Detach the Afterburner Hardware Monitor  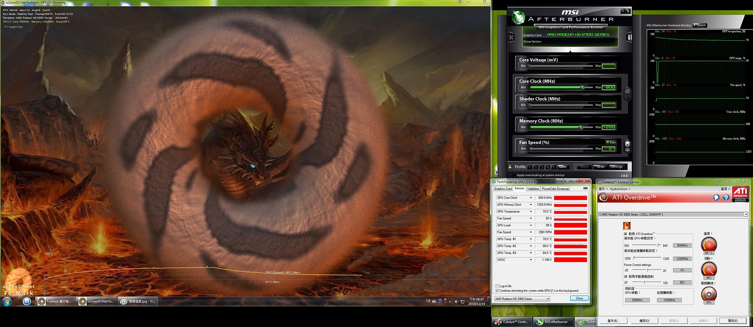(x=700, y=25)
